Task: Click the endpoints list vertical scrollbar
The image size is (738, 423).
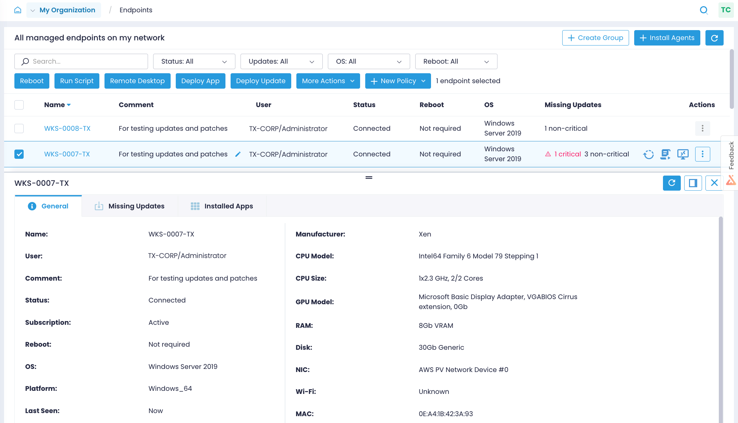Action: coord(732,79)
